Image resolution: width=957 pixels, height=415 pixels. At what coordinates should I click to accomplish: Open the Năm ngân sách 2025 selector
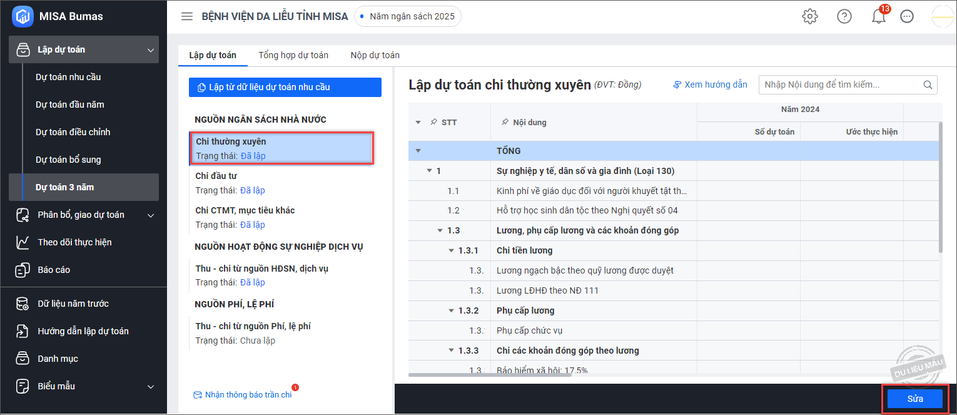tap(408, 16)
